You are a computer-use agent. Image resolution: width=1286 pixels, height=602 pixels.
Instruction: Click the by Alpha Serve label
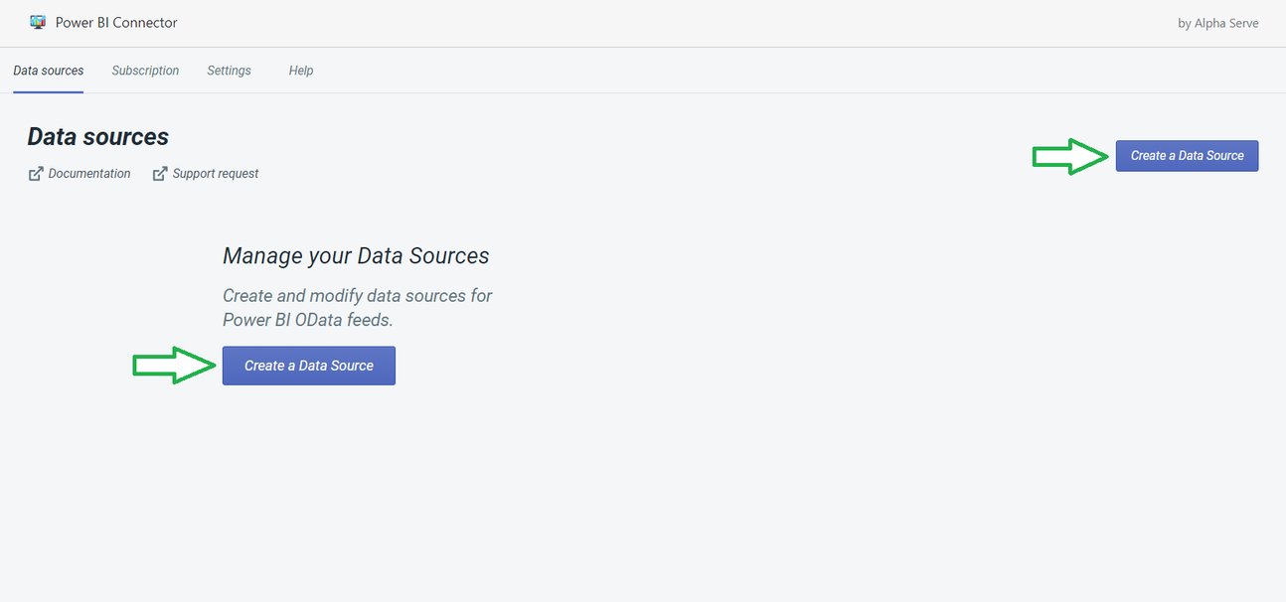tap(1218, 22)
